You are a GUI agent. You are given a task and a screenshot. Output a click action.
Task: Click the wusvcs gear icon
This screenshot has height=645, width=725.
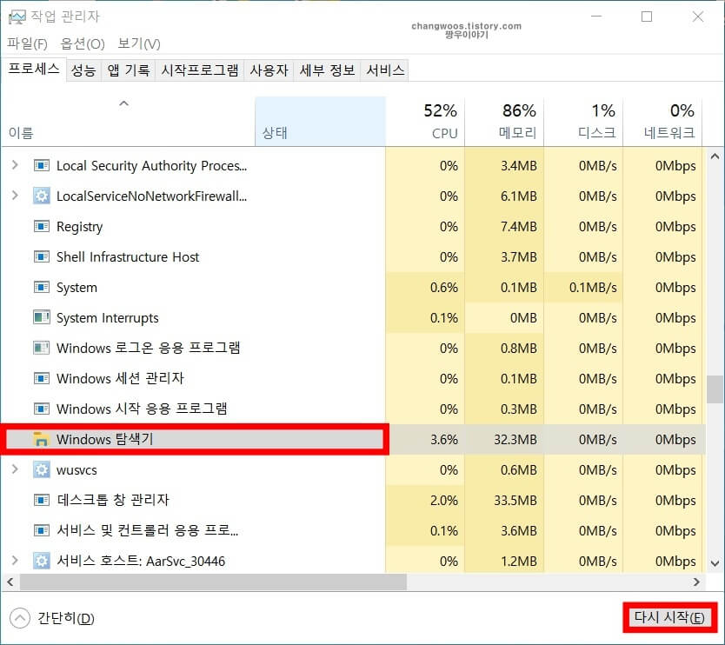tap(41, 469)
